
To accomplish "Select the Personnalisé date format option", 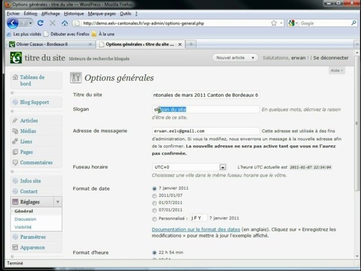I will pos(154,219).
